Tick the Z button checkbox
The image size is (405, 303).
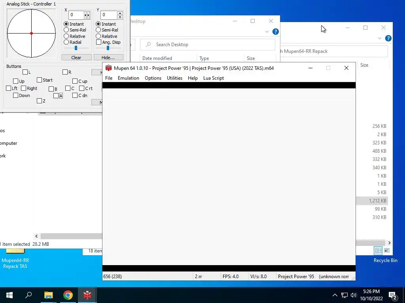click(39, 101)
